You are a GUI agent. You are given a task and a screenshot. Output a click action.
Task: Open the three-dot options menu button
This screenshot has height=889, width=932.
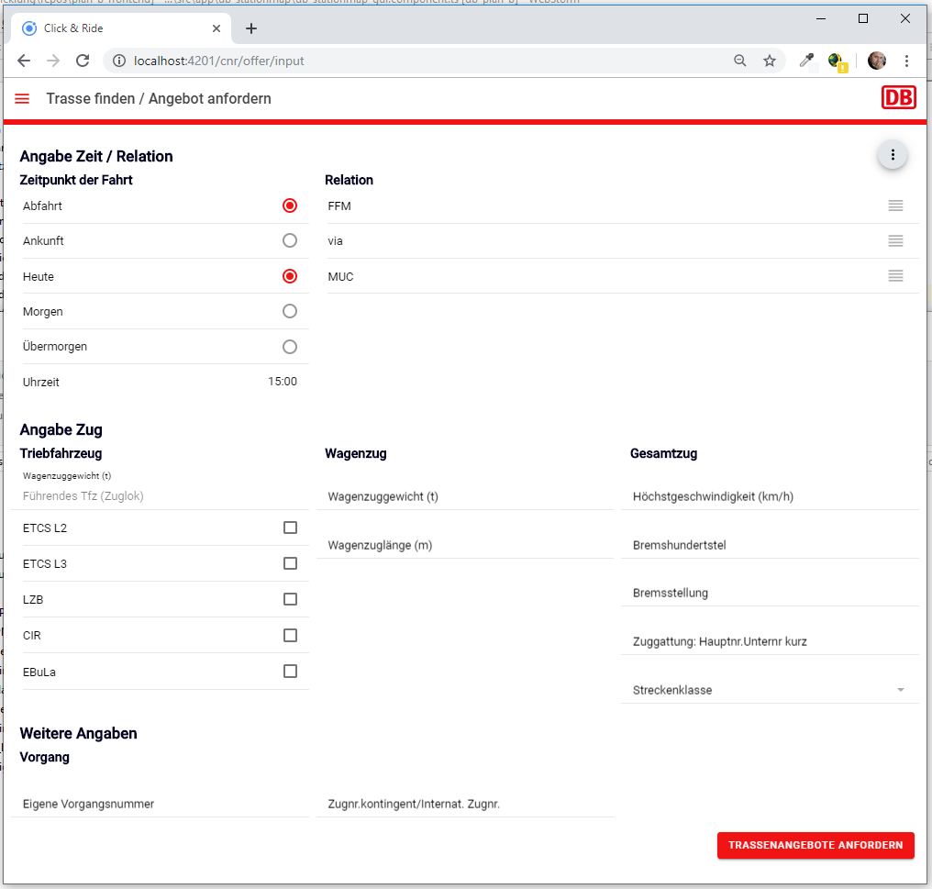coord(892,155)
